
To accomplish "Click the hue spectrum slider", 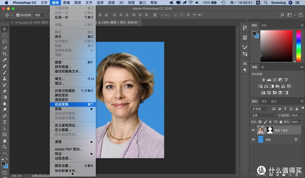I will tap(299, 46).
